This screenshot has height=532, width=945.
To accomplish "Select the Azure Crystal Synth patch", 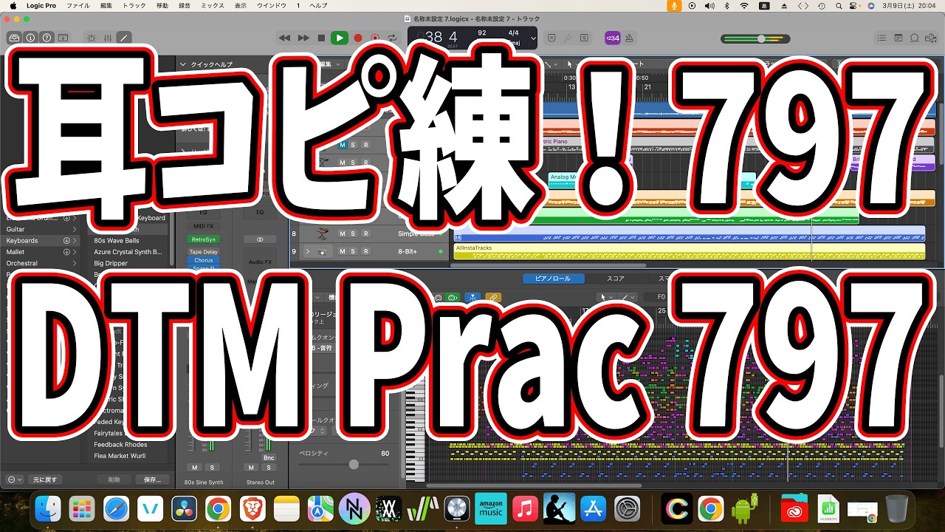I will coord(128,252).
